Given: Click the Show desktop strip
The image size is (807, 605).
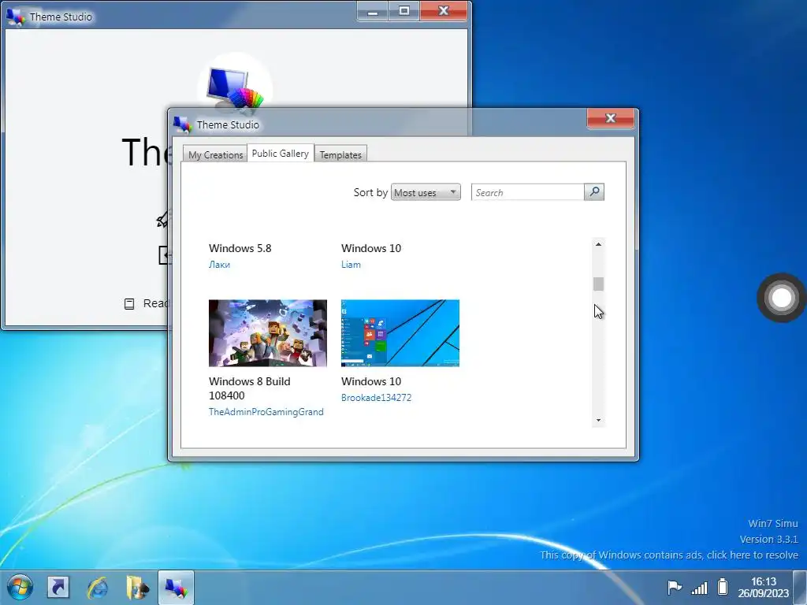Looking at the screenshot, I should coord(801,587).
